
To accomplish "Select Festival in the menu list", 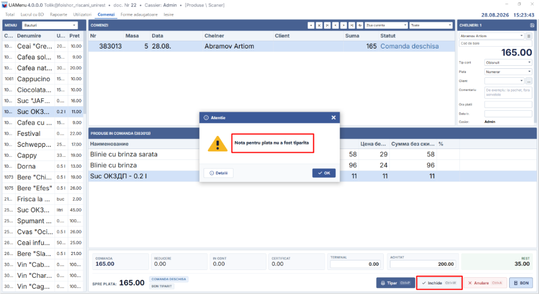I will (x=43, y=134).
